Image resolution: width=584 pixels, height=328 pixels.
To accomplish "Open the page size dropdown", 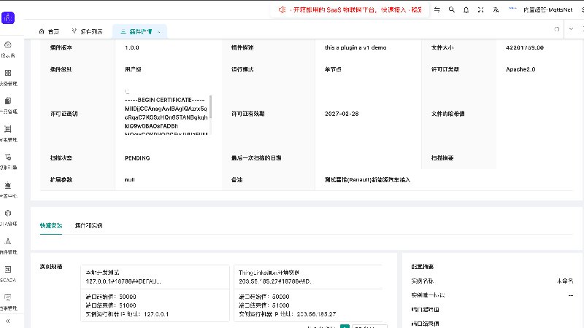I will (x=369, y=327).
